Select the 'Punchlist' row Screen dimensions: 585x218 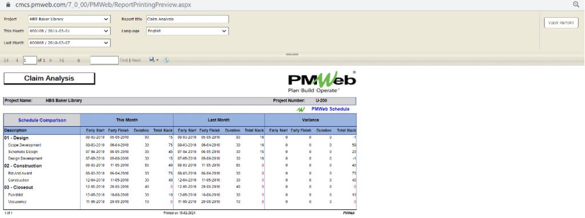coord(180,195)
